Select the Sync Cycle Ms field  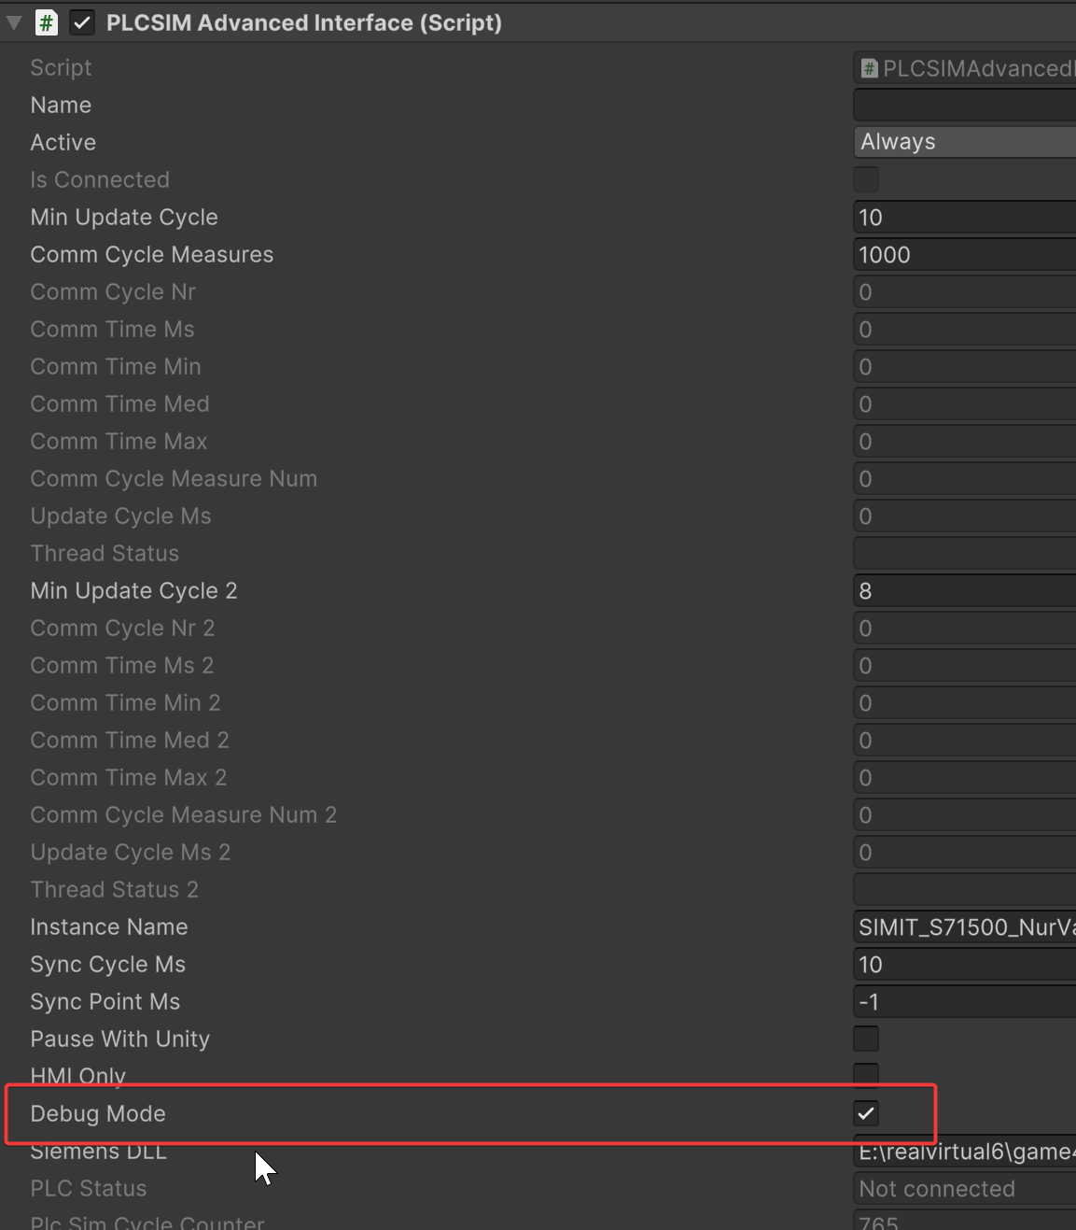[964, 965]
